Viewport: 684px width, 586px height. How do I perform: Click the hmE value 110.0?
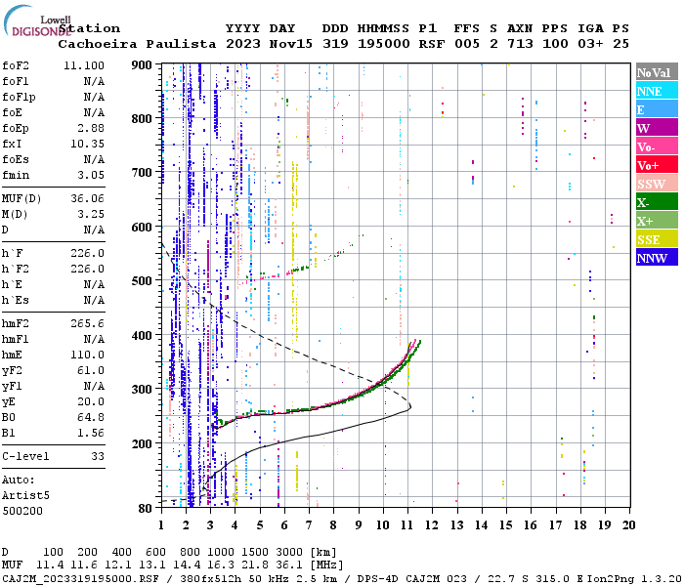tap(87, 355)
